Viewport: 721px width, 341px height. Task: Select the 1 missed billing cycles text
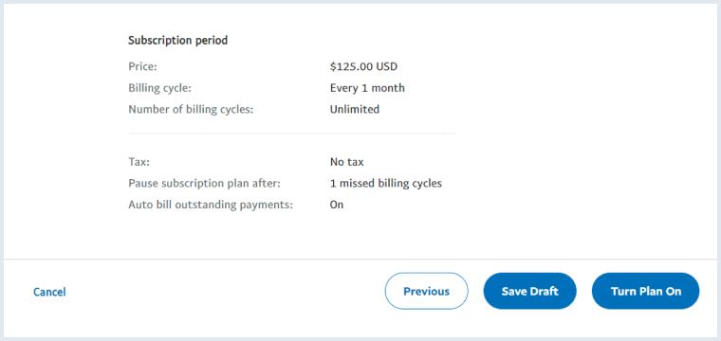(386, 183)
